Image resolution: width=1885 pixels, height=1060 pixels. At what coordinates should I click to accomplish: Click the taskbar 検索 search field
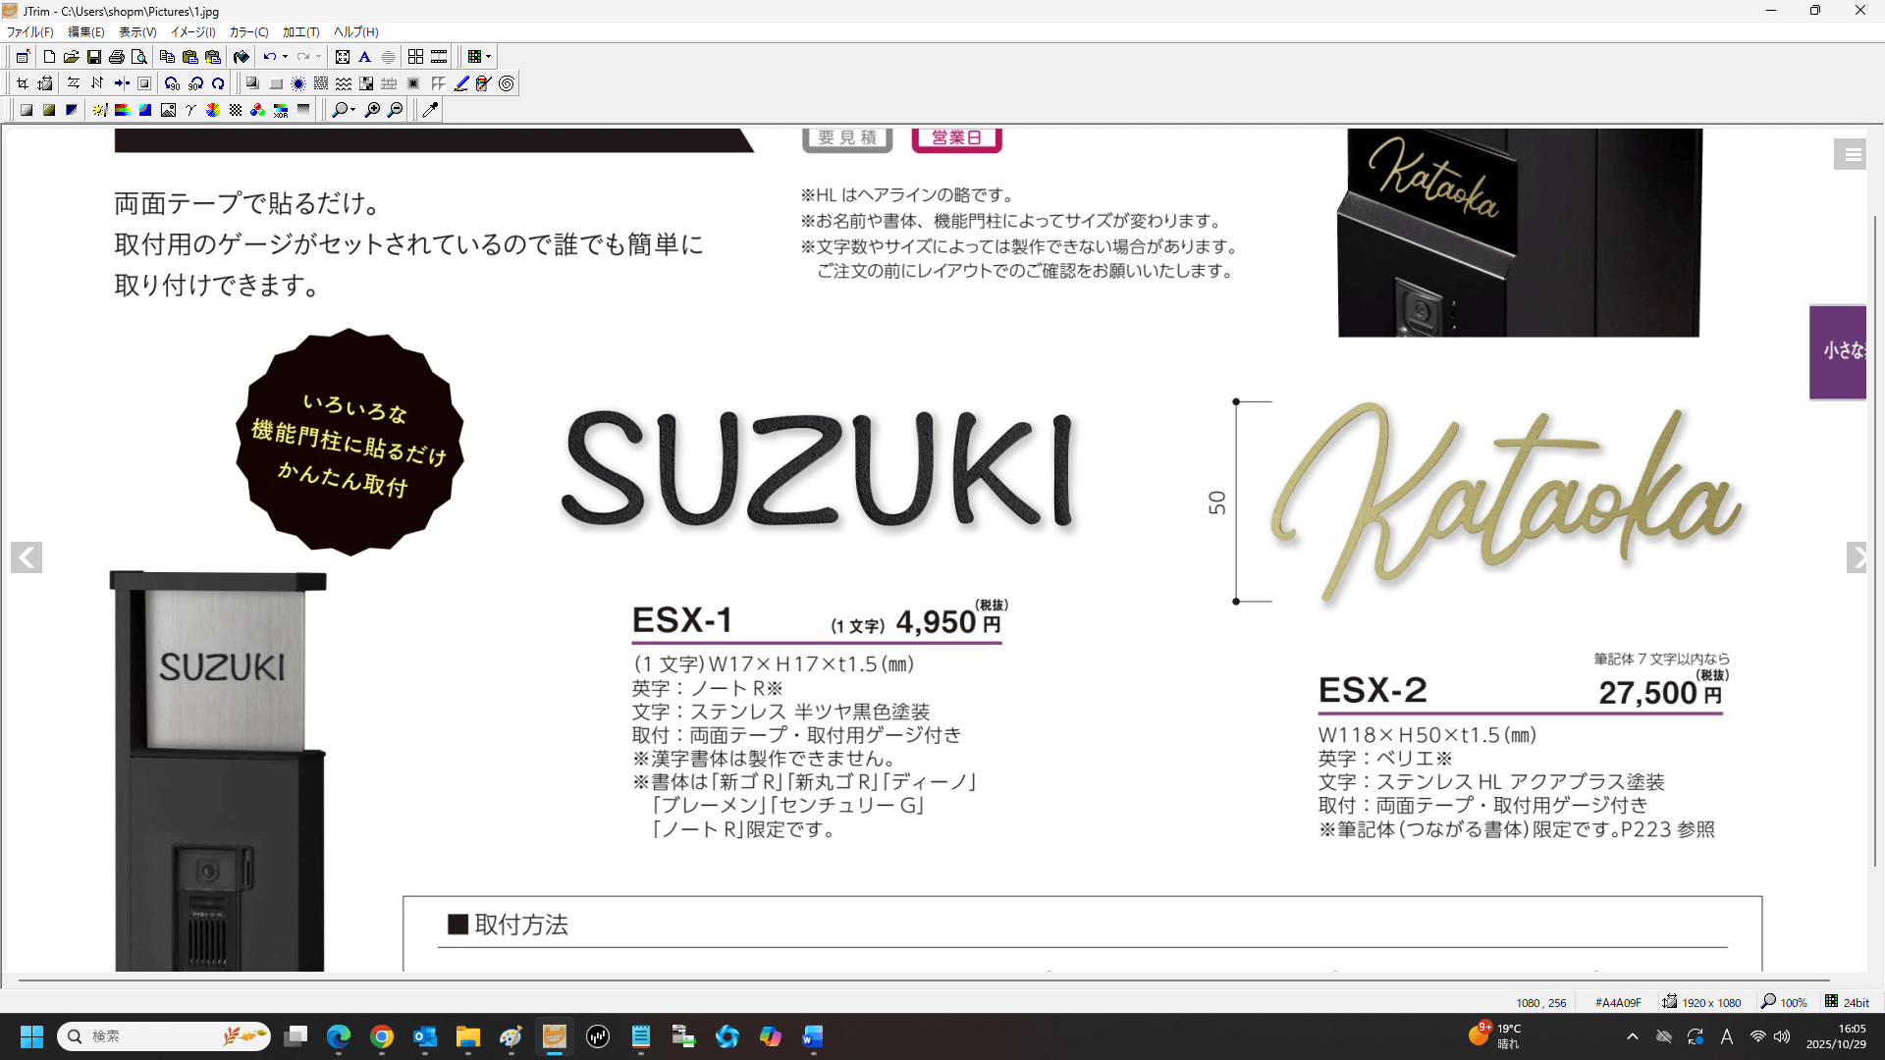click(147, 1036)
